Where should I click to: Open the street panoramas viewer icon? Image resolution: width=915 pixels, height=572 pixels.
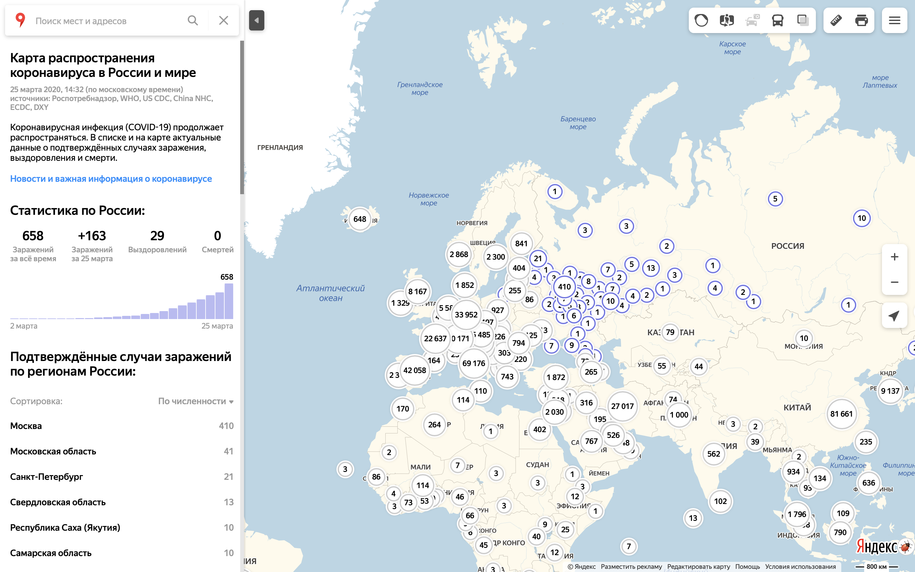tap(726, 20)
